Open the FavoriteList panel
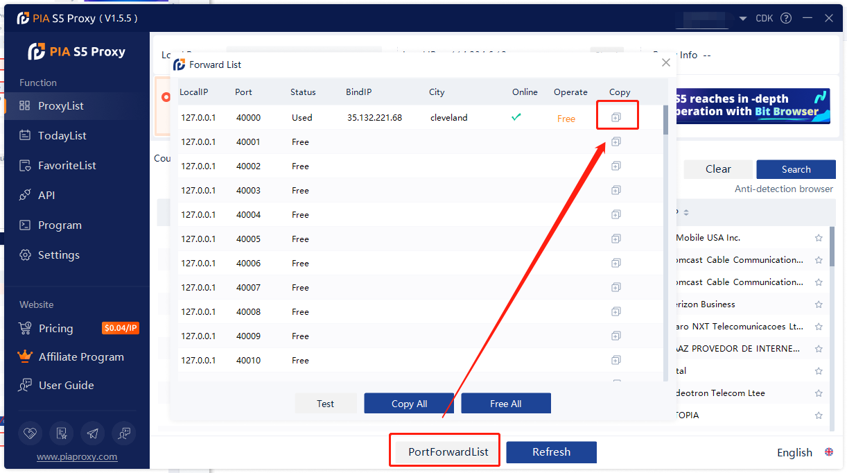Image resolution: width=847 pixels, height=473 pixels. pos(66,165)
